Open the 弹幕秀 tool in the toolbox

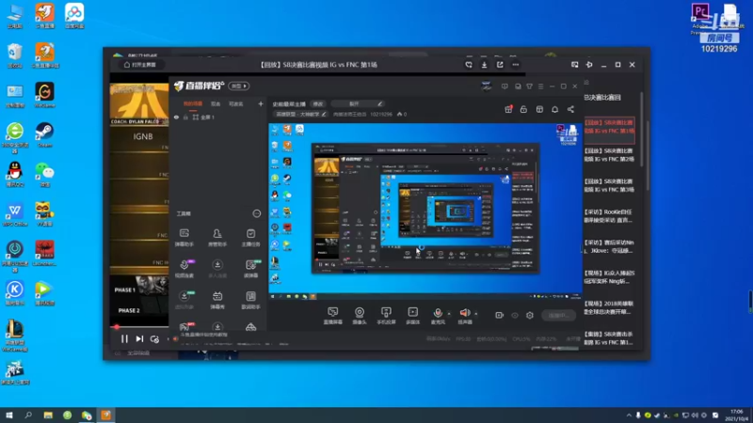click(x=217, y=300)
